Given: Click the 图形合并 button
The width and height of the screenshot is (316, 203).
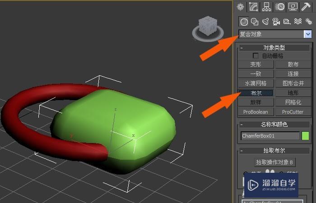Looking at the screenshot, I should [x=293, y=83].
